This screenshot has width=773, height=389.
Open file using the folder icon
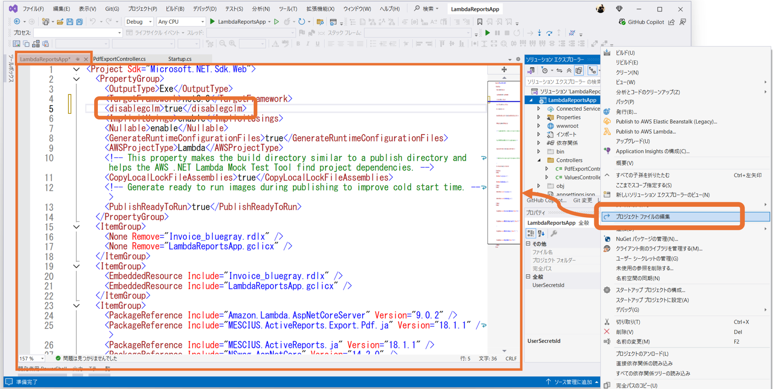click(x=60, y=22)
